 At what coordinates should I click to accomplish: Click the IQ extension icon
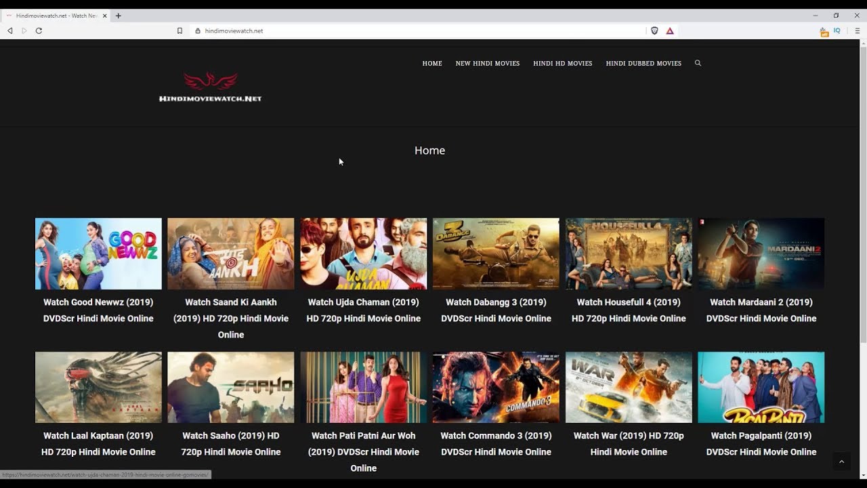pyautogui.click(x=837, y=30)
